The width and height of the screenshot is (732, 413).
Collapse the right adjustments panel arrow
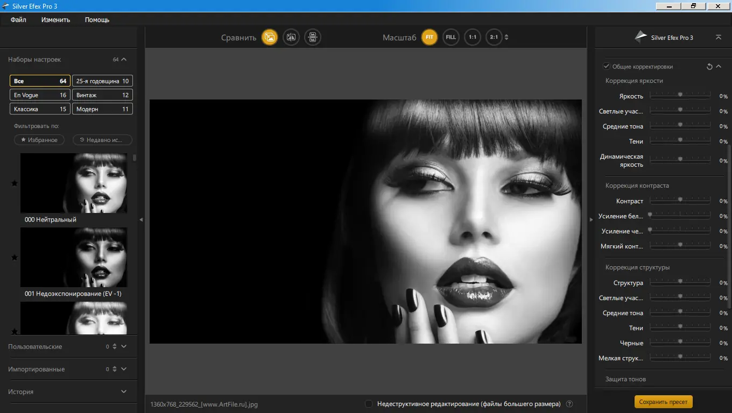coord(591,219)
